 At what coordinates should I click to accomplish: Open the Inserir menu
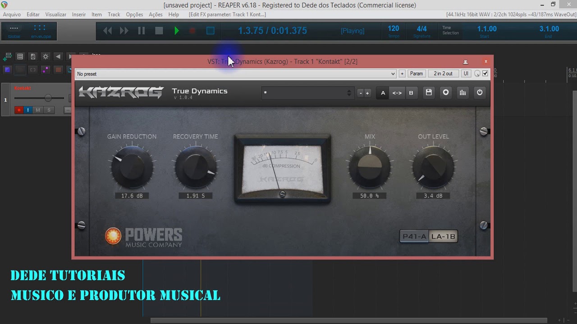[x=79, y=14]
